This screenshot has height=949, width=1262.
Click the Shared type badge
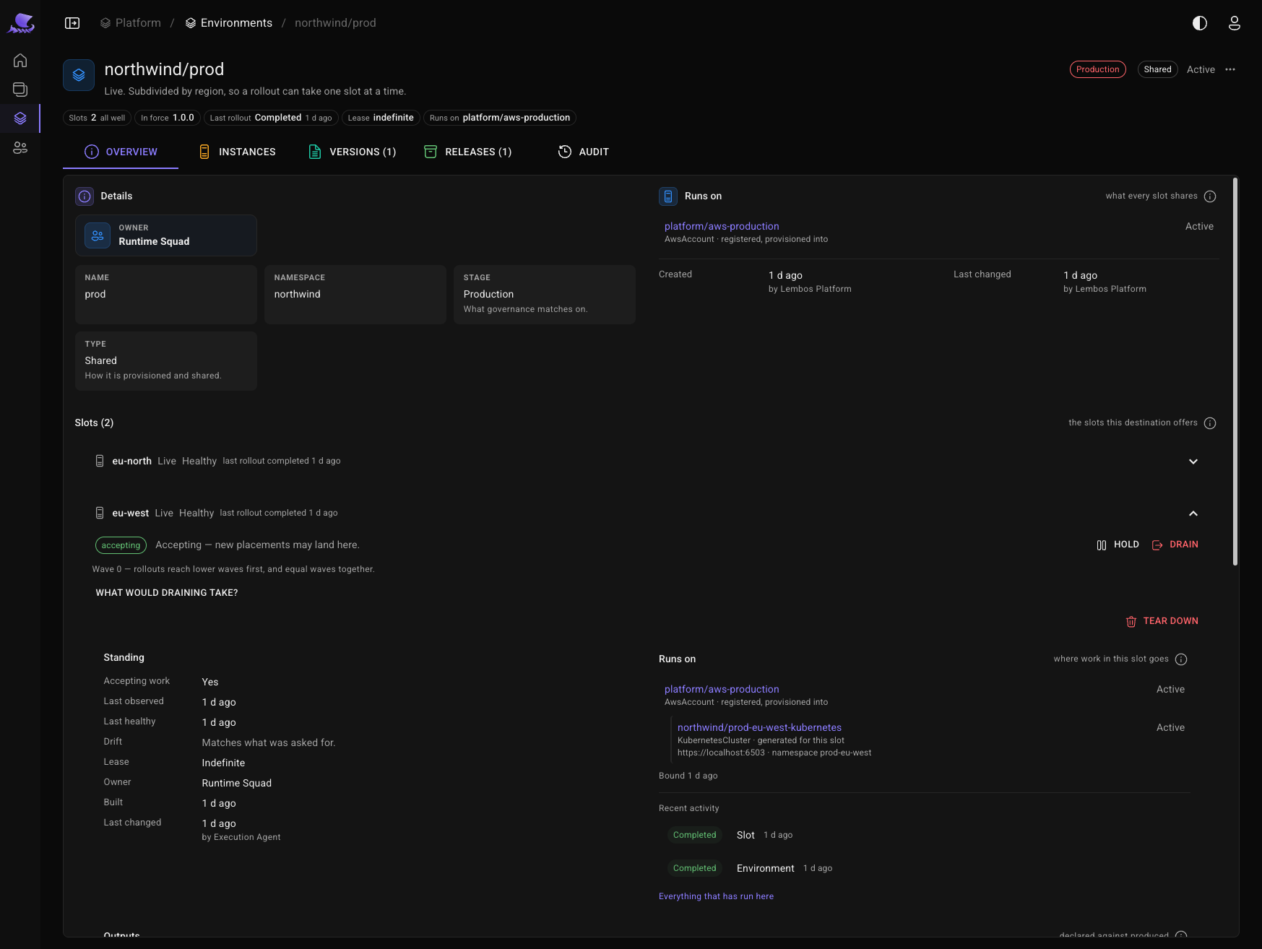[1157, 69]
